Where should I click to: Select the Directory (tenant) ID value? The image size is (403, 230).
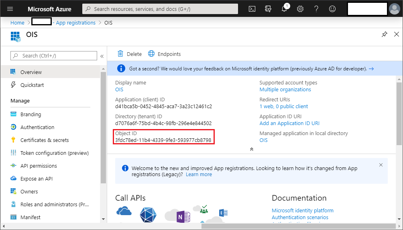(163, 123)
